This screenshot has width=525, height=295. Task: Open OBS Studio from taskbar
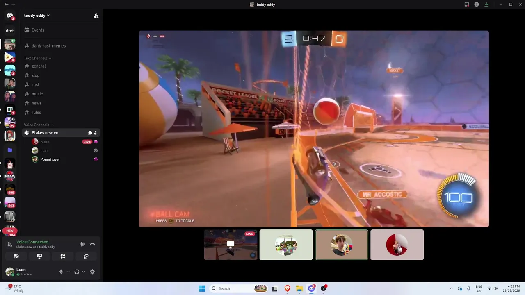[324, 288]
